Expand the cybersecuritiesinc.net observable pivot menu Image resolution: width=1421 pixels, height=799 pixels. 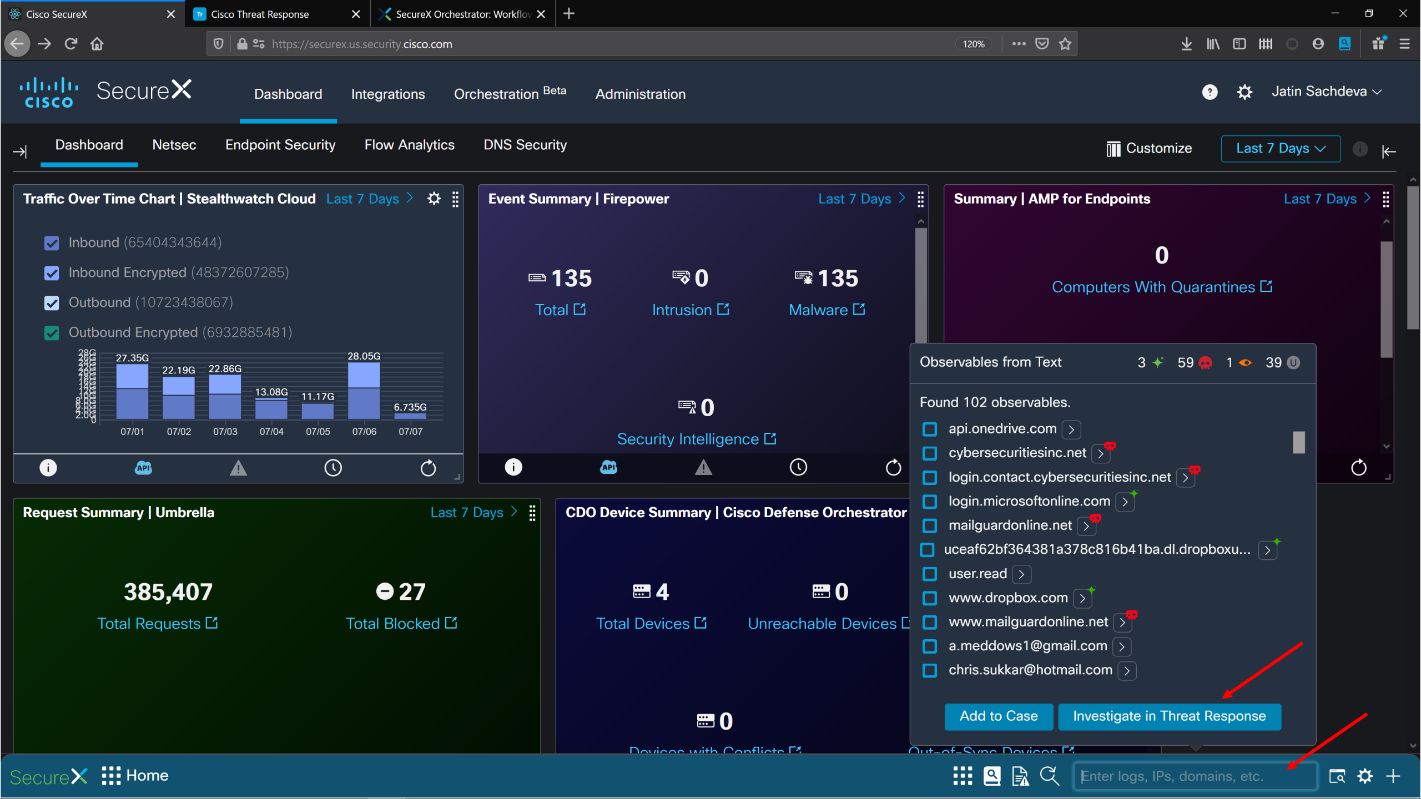1100,454
